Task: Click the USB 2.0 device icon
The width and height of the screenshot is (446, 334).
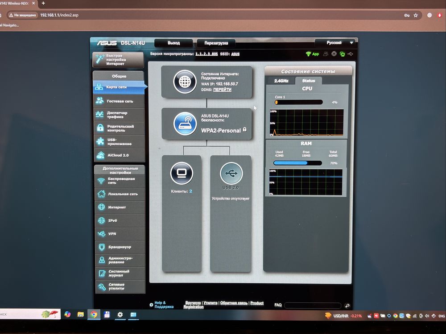Action: [231, 173]
